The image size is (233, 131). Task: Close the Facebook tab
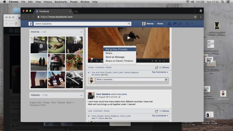[x=70, y=11]
